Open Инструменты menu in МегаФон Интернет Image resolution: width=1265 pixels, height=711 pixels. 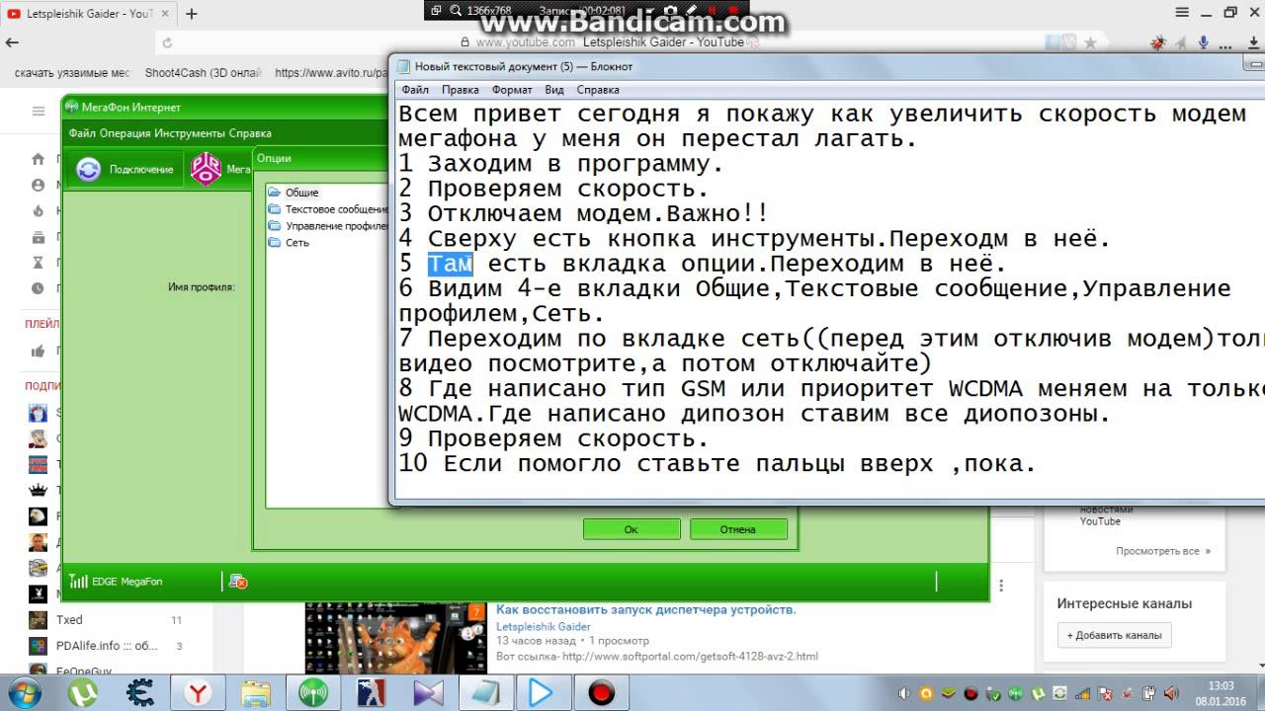(x=190, y=133)
